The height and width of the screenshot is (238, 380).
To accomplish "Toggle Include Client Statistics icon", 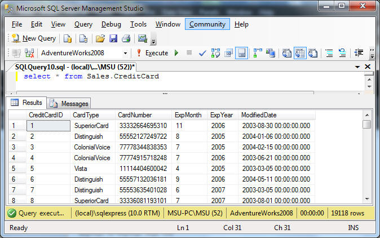I will 271,53.
